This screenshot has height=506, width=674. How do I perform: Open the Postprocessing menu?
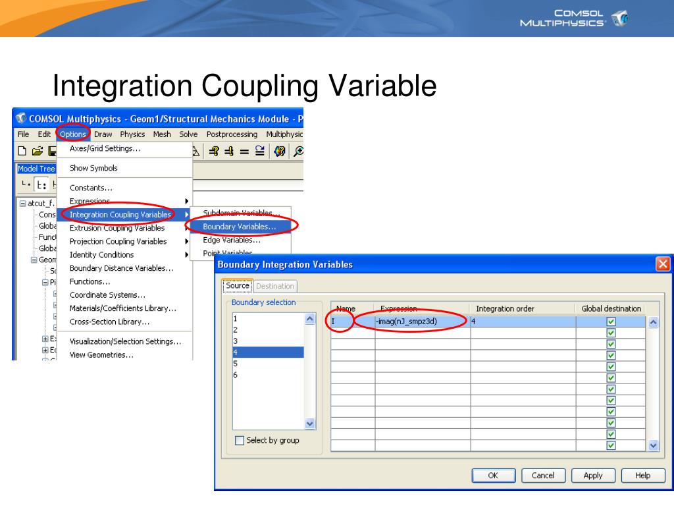point(232,134)
